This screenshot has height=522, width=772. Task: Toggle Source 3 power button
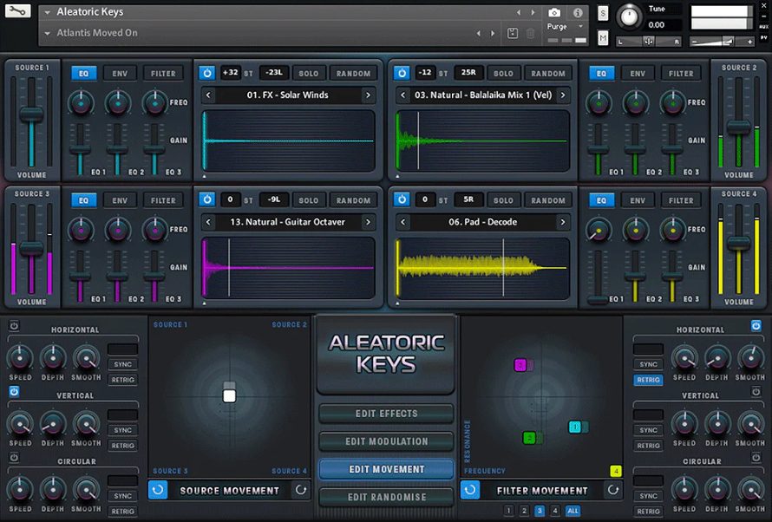coord(207,199)
